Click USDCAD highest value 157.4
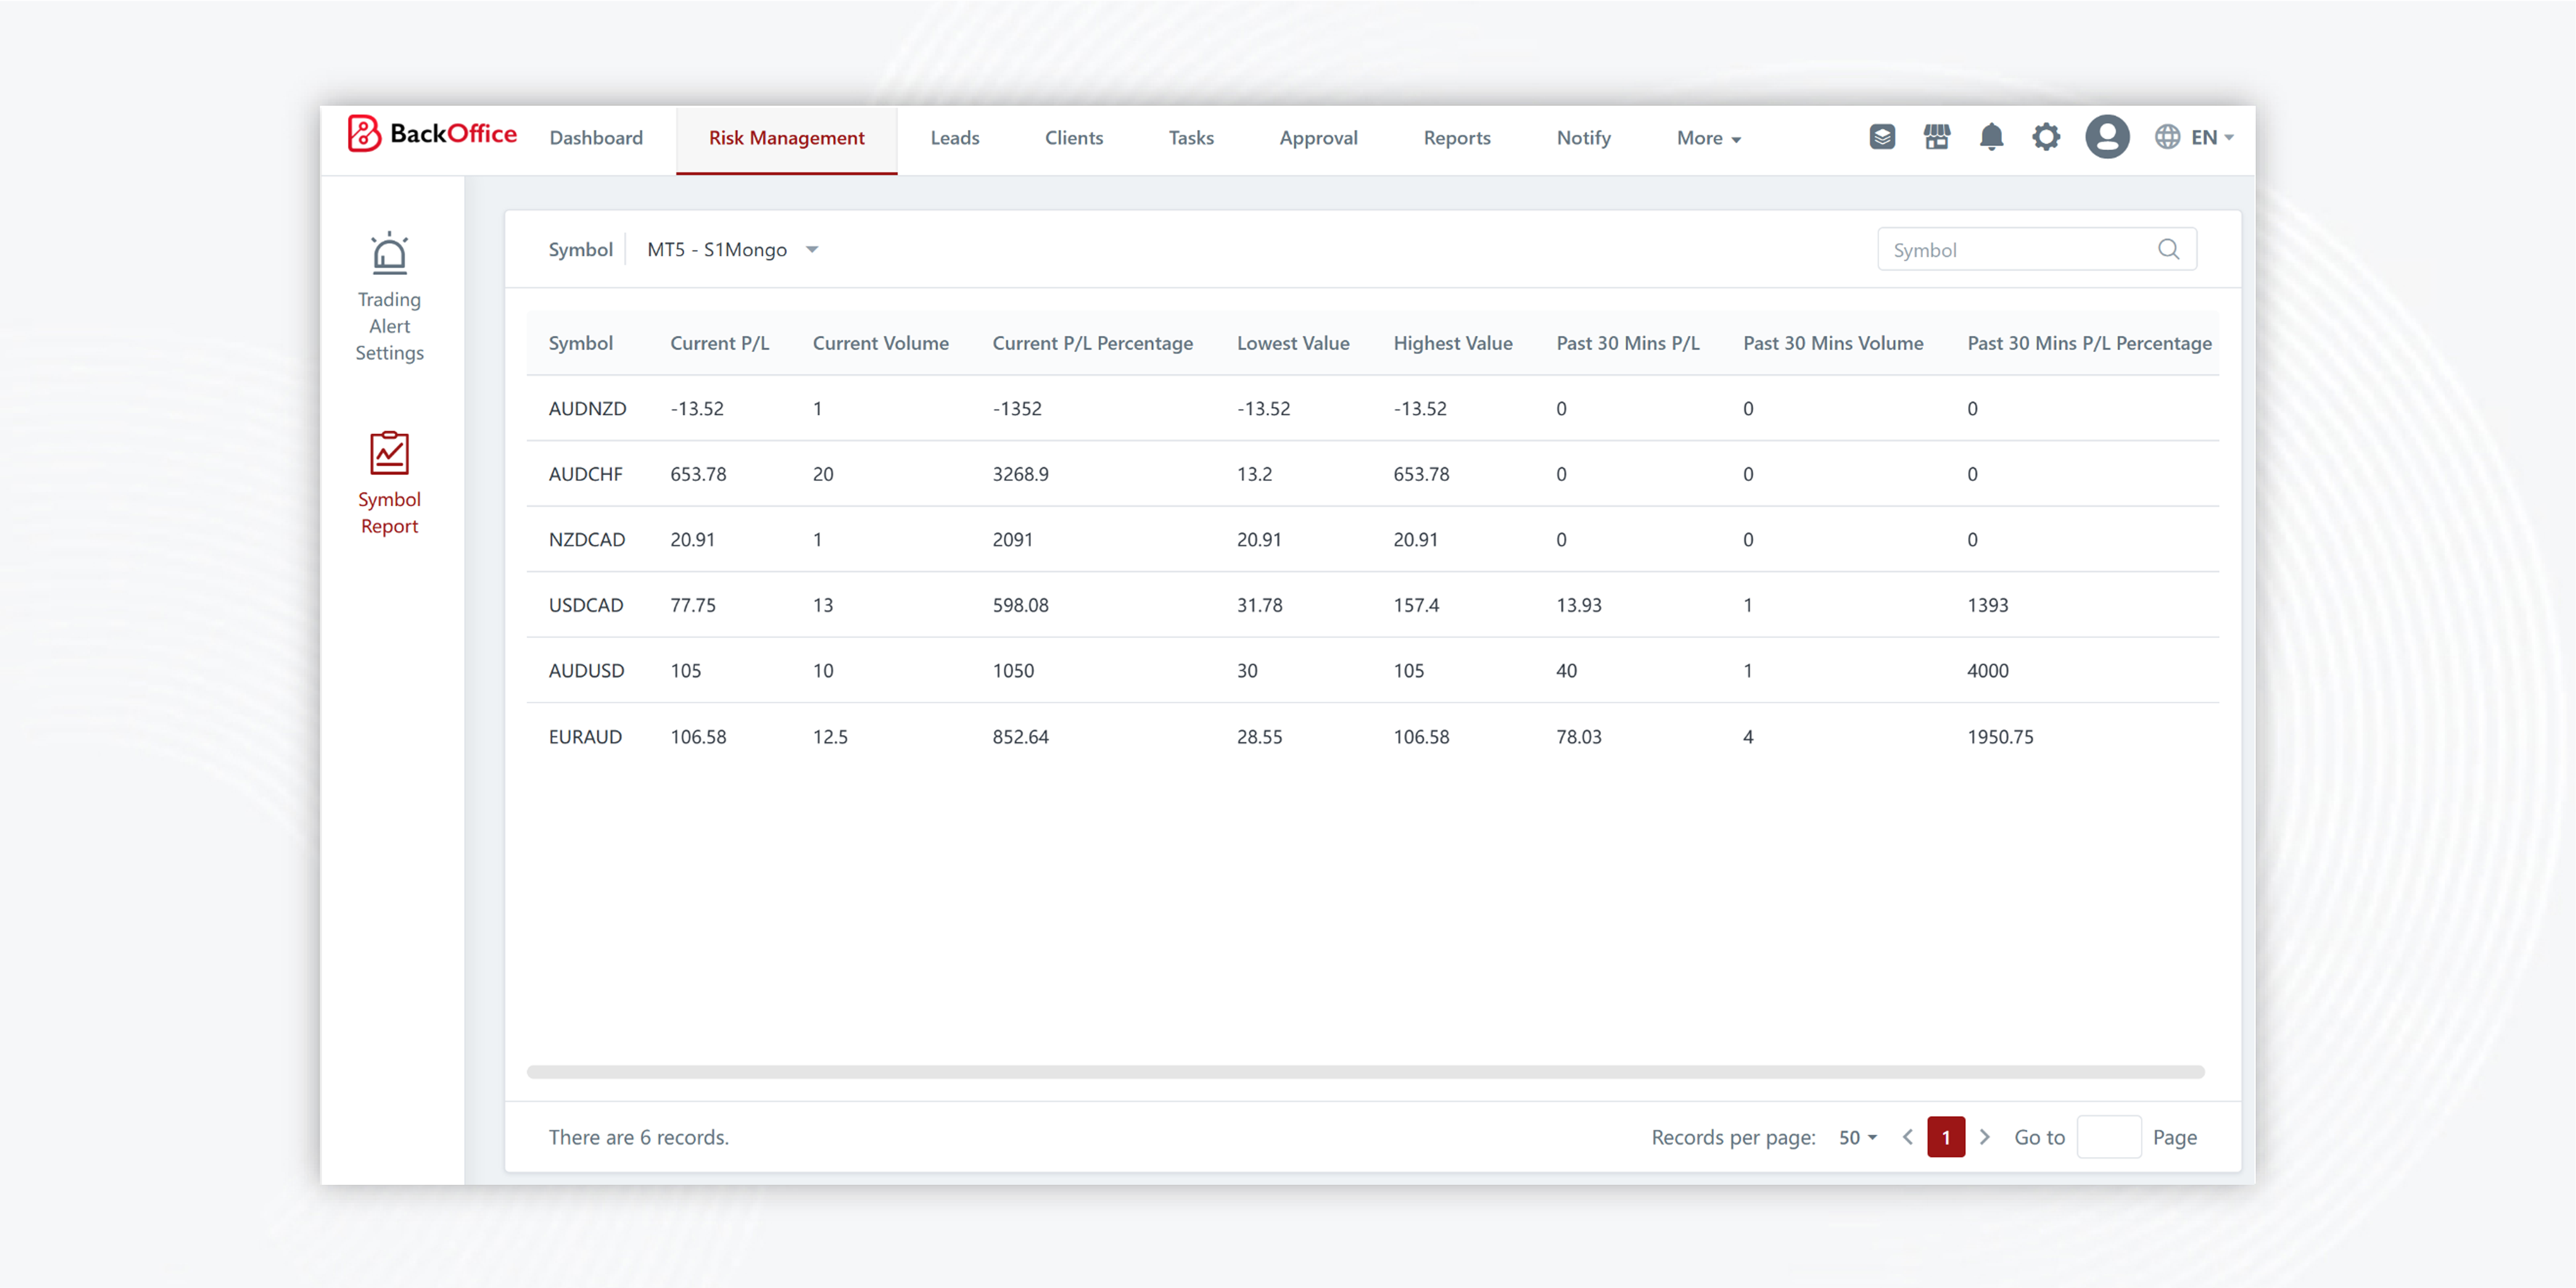The image size is (2576, 1288). [x=1416, y=605]
